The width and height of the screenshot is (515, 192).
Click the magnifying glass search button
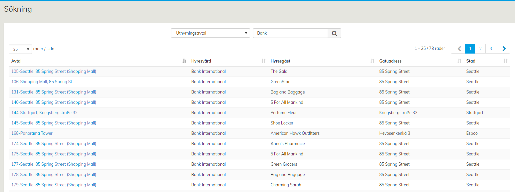[334, 33]
